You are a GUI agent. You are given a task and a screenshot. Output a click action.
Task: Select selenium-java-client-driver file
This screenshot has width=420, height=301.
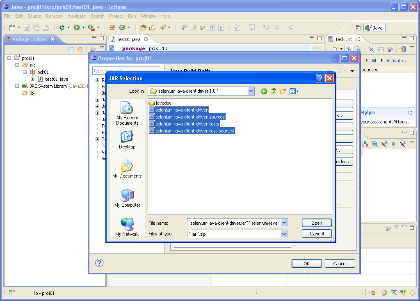179,110
